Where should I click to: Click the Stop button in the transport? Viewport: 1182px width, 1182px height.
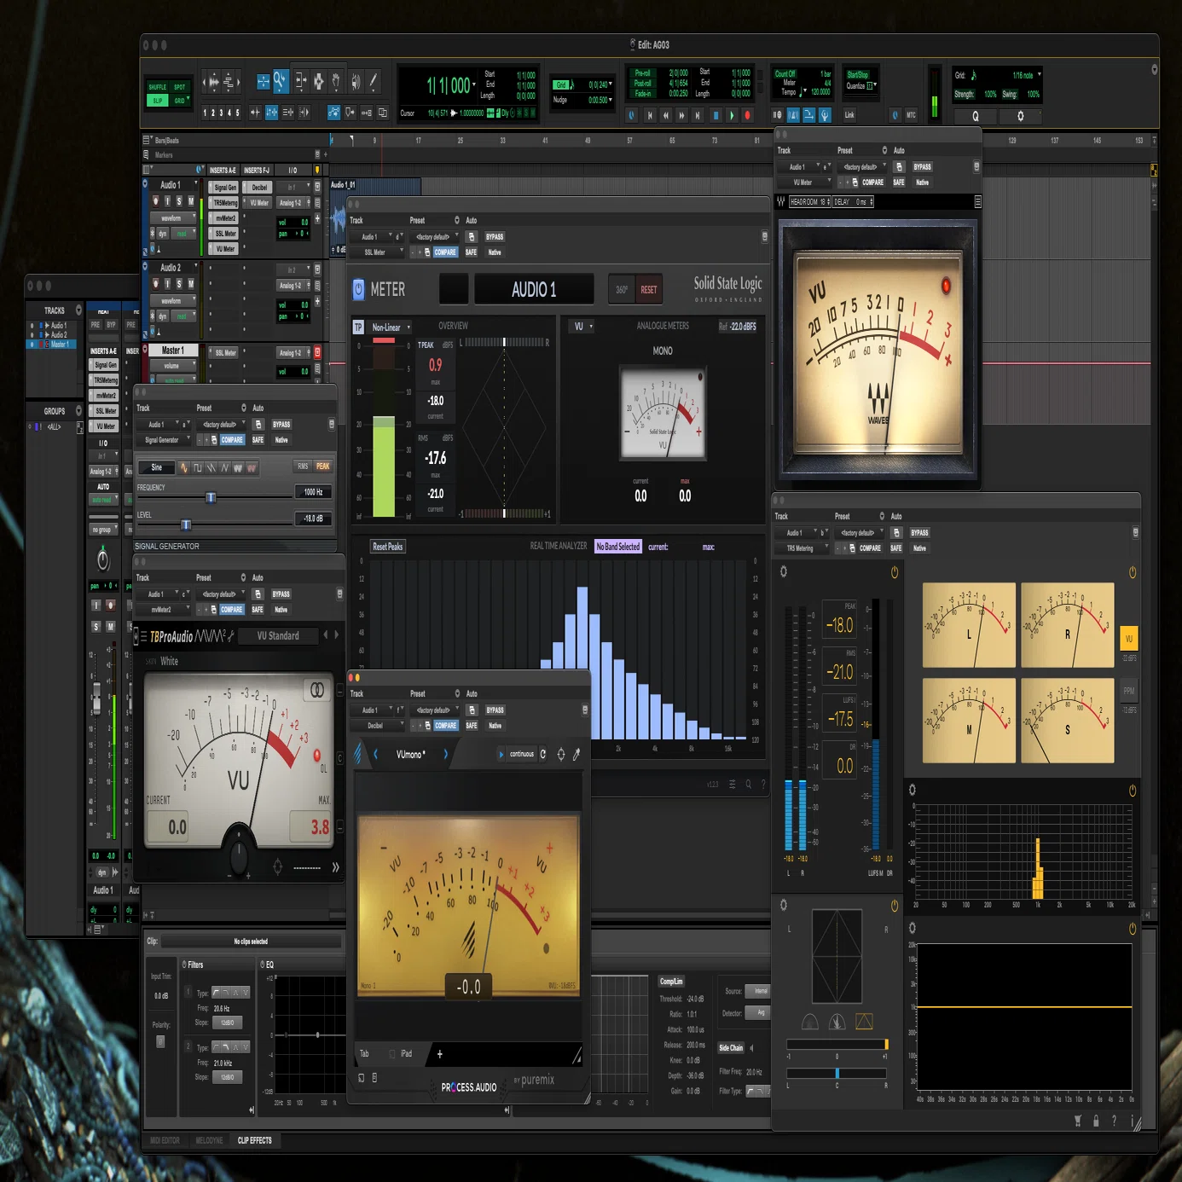[x=716, y=115]
